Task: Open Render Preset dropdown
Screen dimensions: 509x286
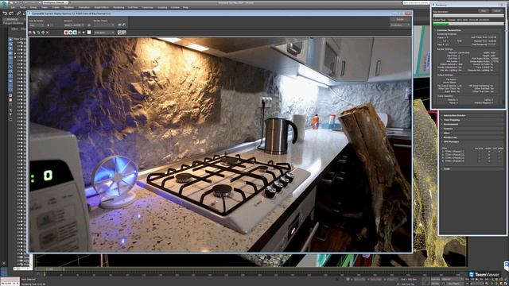Action: pos(104,25)
